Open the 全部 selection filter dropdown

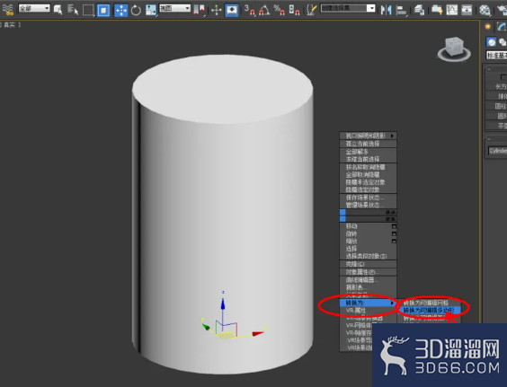click(34, 8)
